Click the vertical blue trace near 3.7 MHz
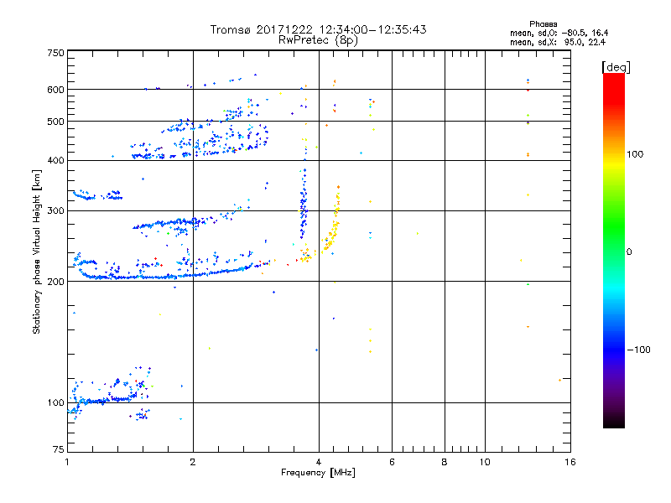The height and width of the screenshot is (503, 671). click(304, 203)
